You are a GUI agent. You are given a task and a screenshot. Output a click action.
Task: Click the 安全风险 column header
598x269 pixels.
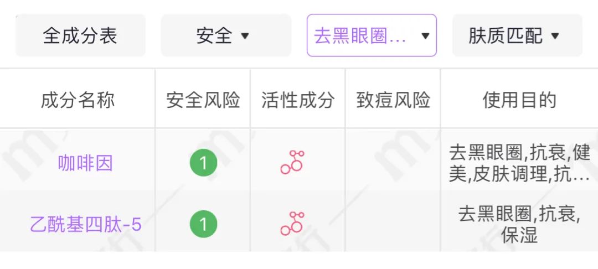[x=203, y=100]
